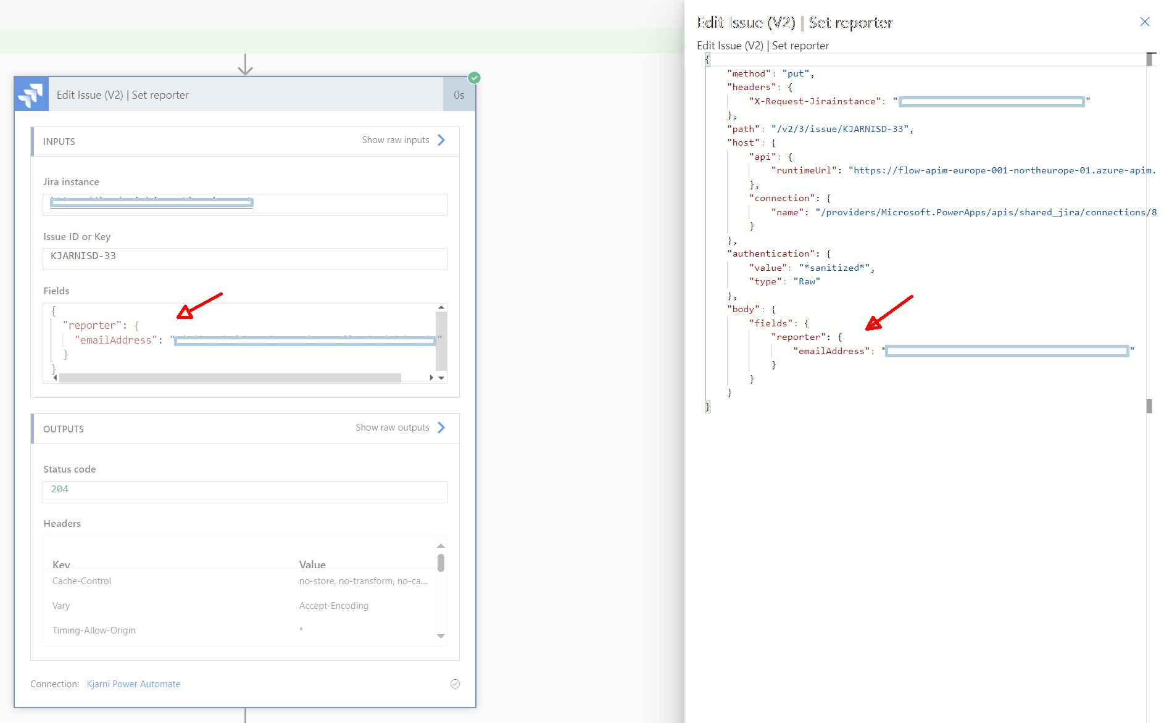
Task: Click Fields box scroll up arrow
Action: tap(441, 307)
